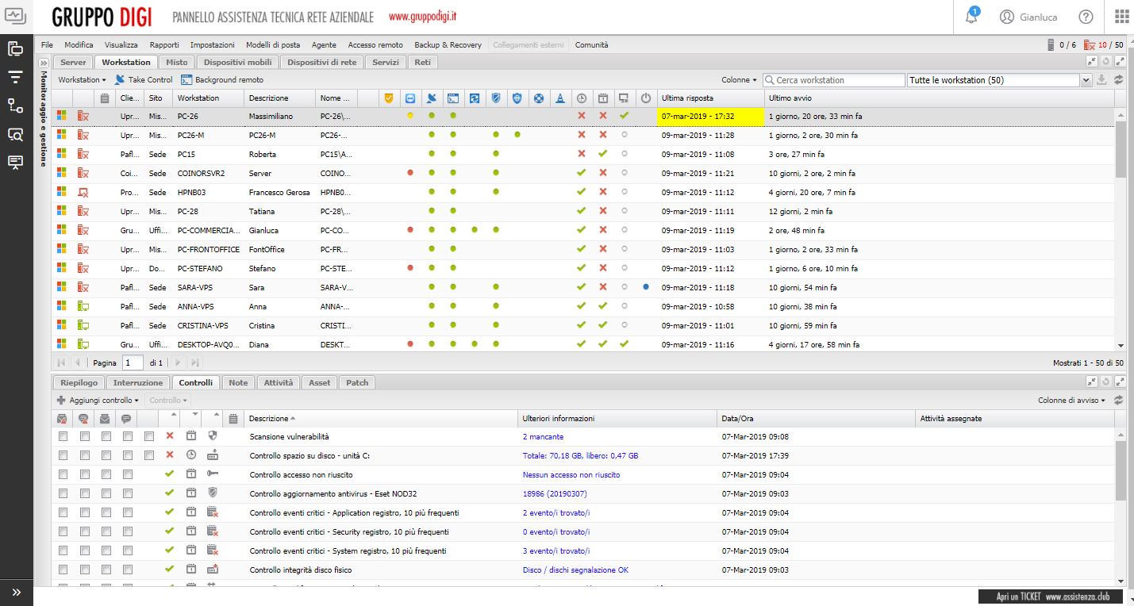1134x606 pixels.
Task: Open Aggiungi controllo dropdown
Action: [98, 401]
